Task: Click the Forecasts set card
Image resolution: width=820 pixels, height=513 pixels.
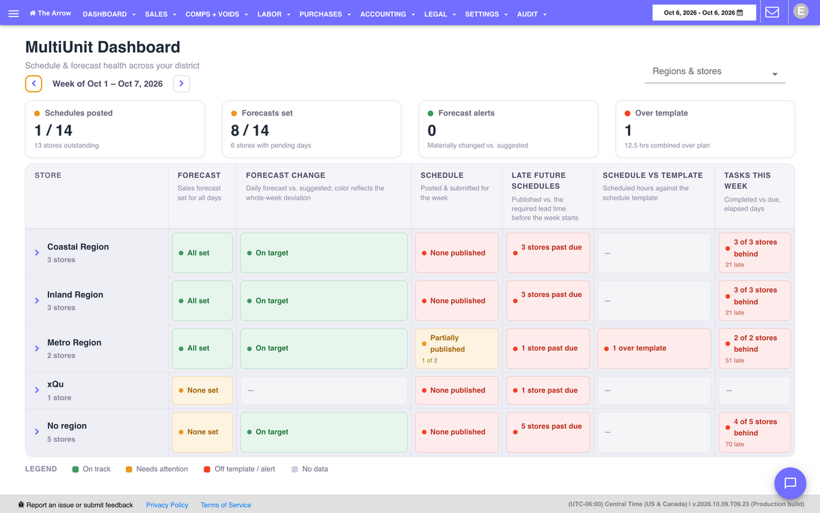Action: [x=312, y=129]
